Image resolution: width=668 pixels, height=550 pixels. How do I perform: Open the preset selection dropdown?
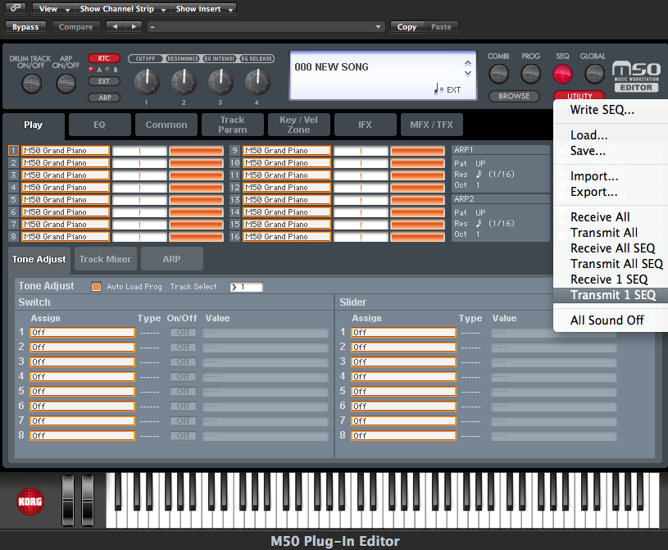point(266,27)
